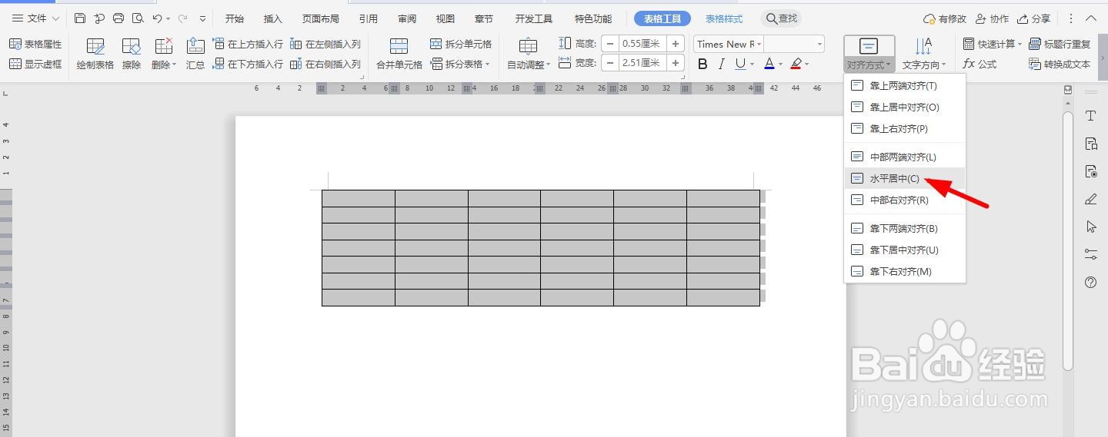Undo the last action
Viewport: 1108px width, 437px height.
click(157, 18)
